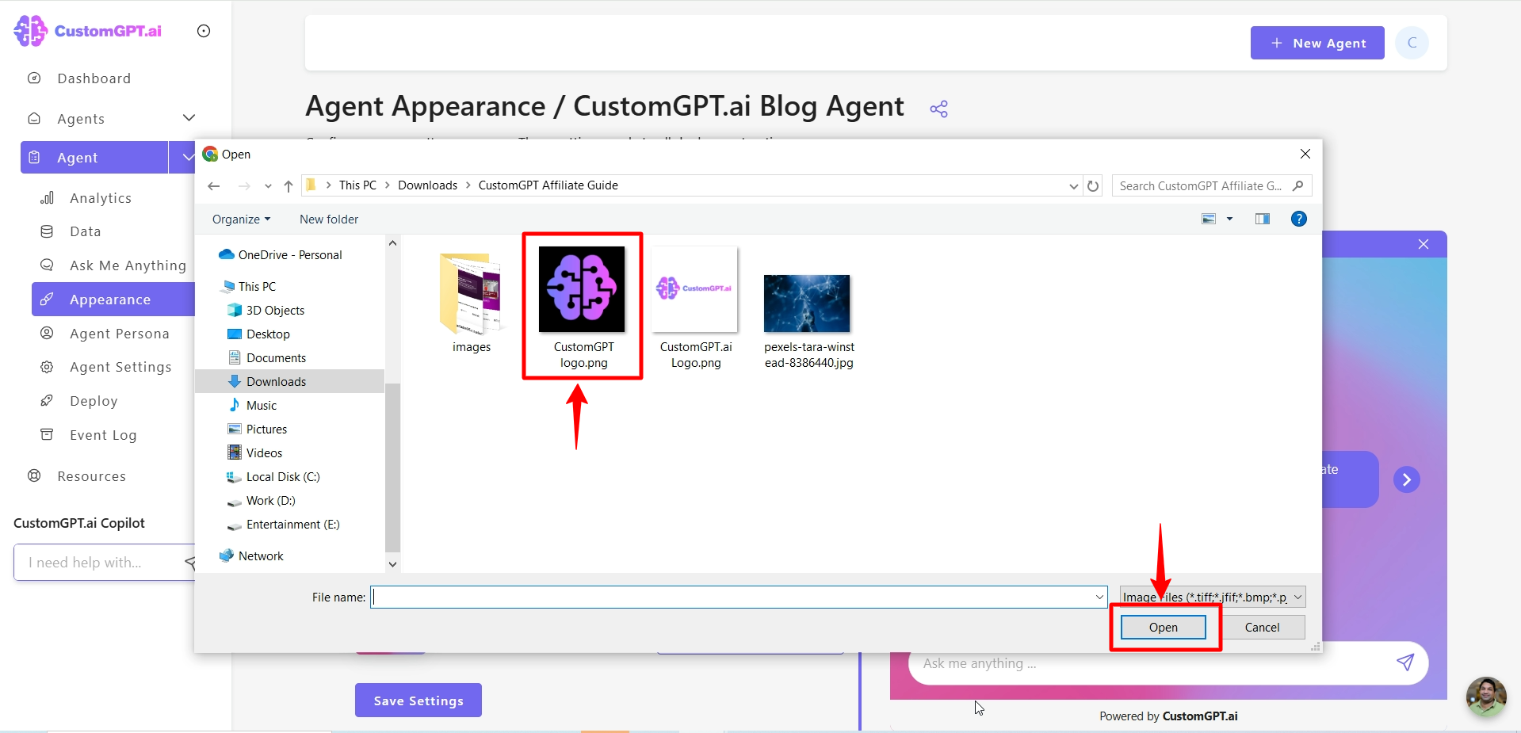Open the user avatar C menu
Image resolution: width=1521 pixels, height=733 pixels.
(x=1412, y=43)
